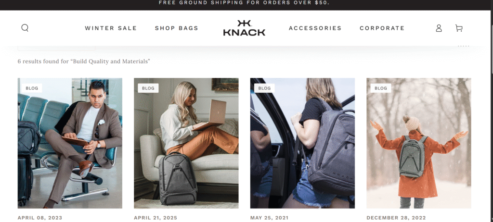Click Blog tag on car door photo

click(x=264, y=88)
